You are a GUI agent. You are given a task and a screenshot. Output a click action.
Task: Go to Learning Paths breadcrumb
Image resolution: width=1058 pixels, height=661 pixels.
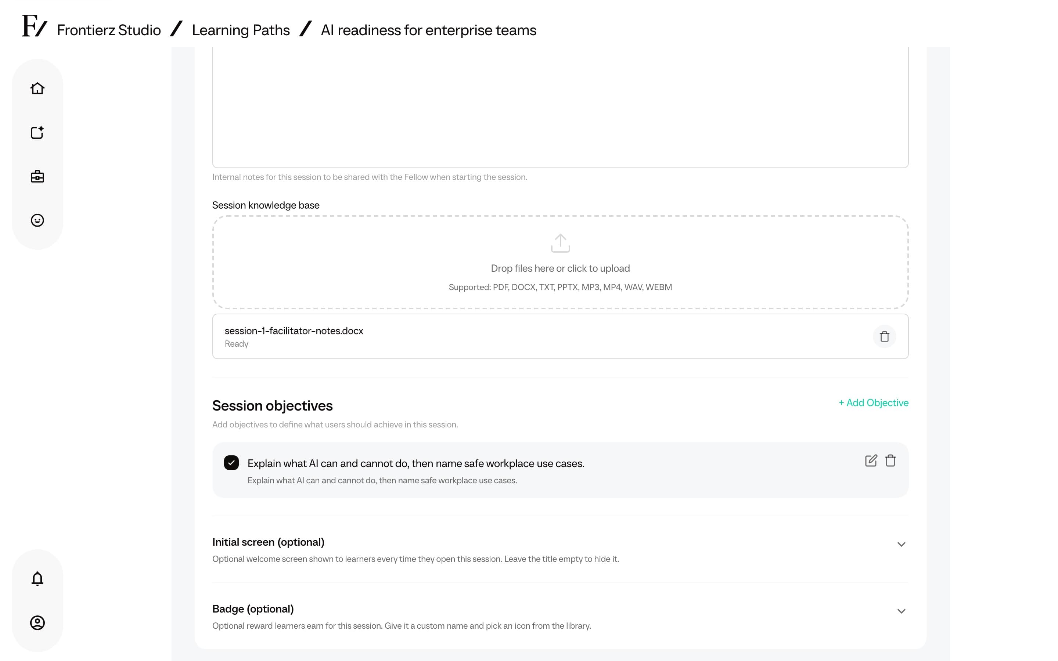241,30
